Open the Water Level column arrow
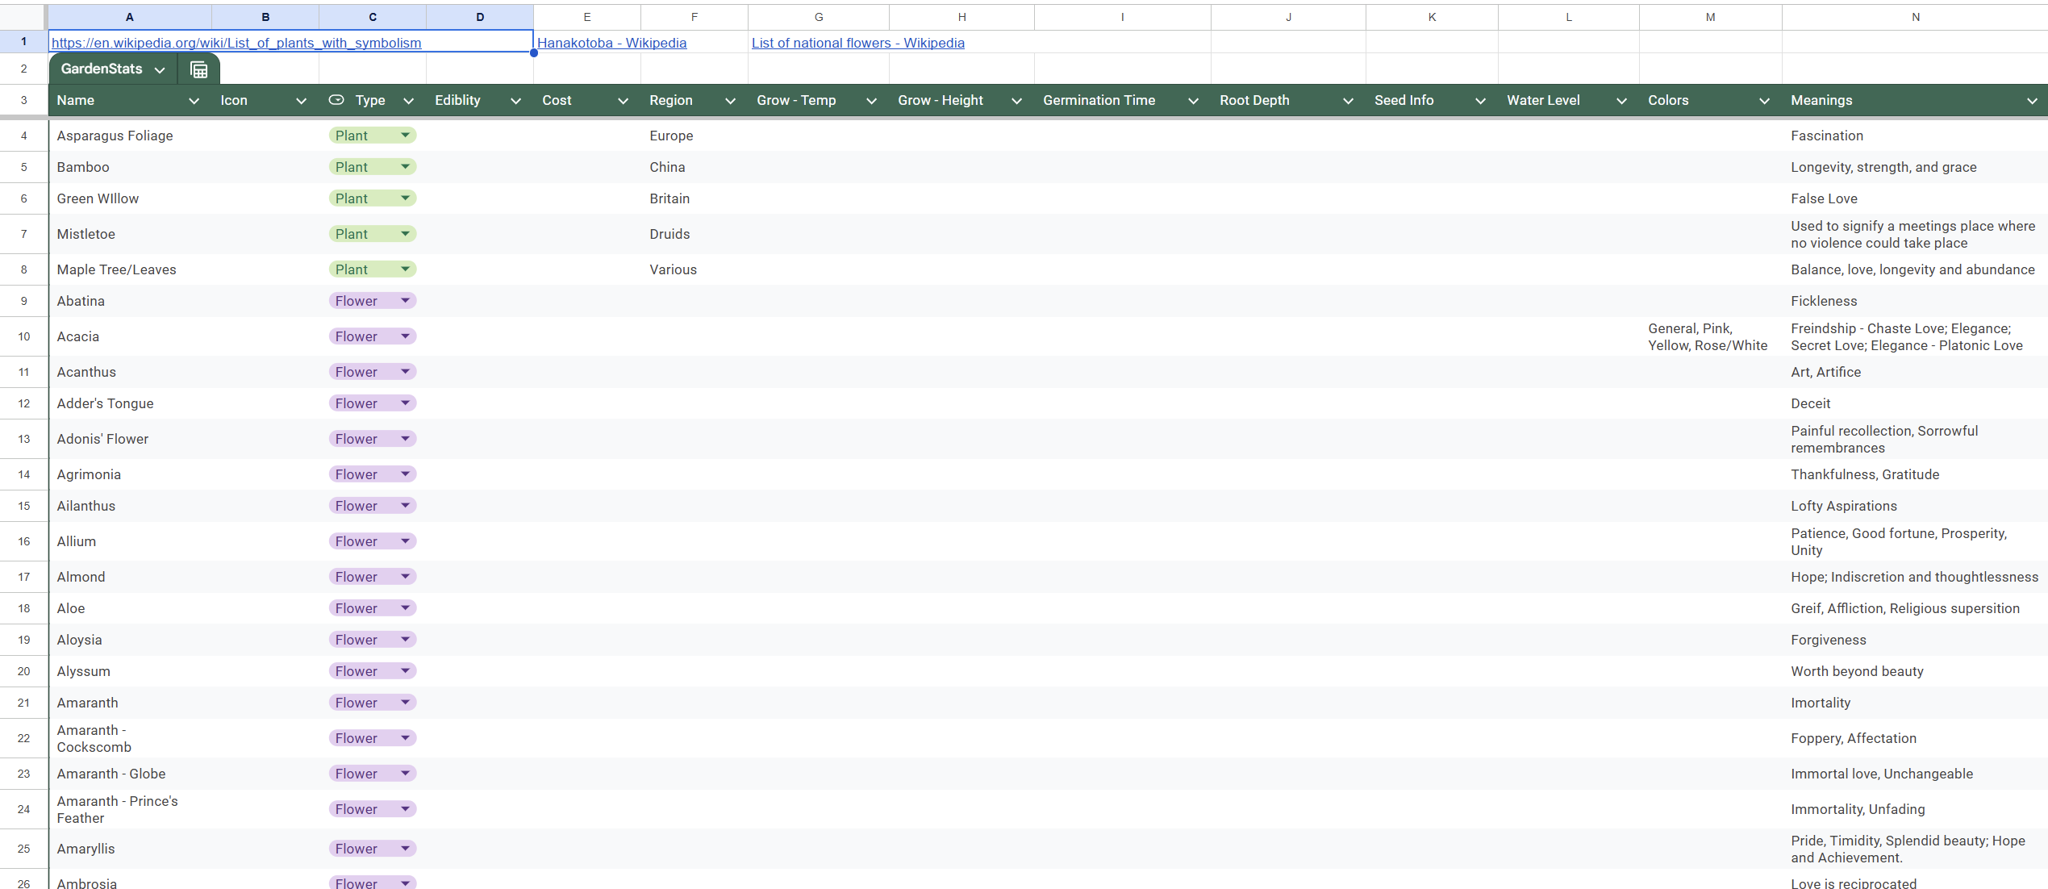2048x889 pixels. click(x=1621, y=101)
